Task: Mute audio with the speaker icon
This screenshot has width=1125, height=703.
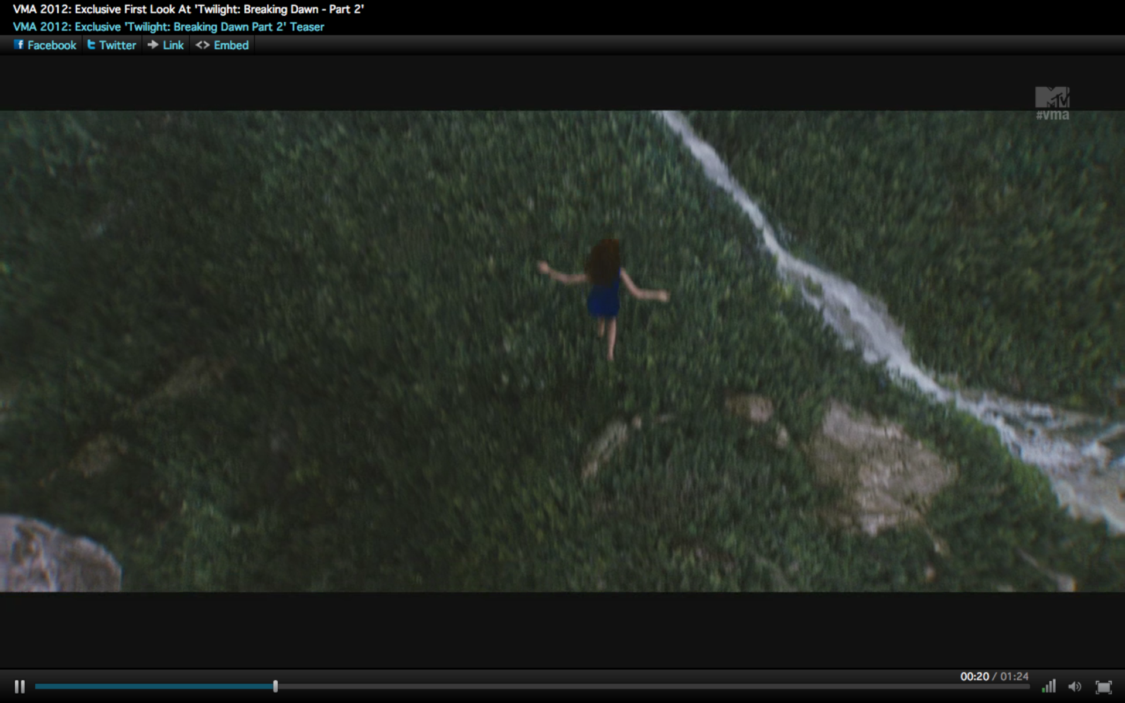Action: coord(1075,687)
